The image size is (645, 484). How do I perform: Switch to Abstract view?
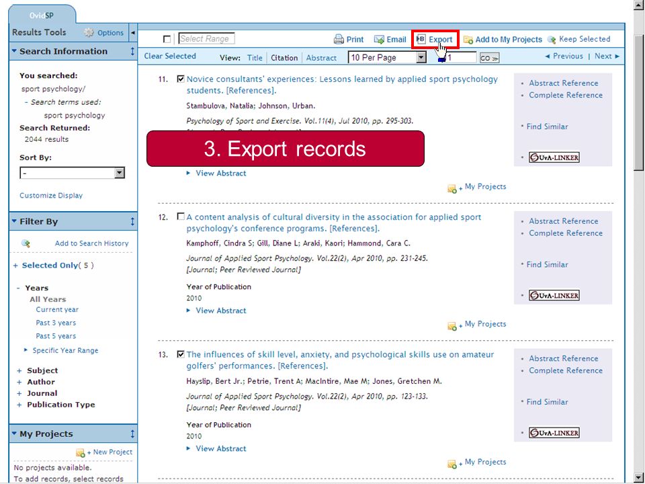(321, 58)
